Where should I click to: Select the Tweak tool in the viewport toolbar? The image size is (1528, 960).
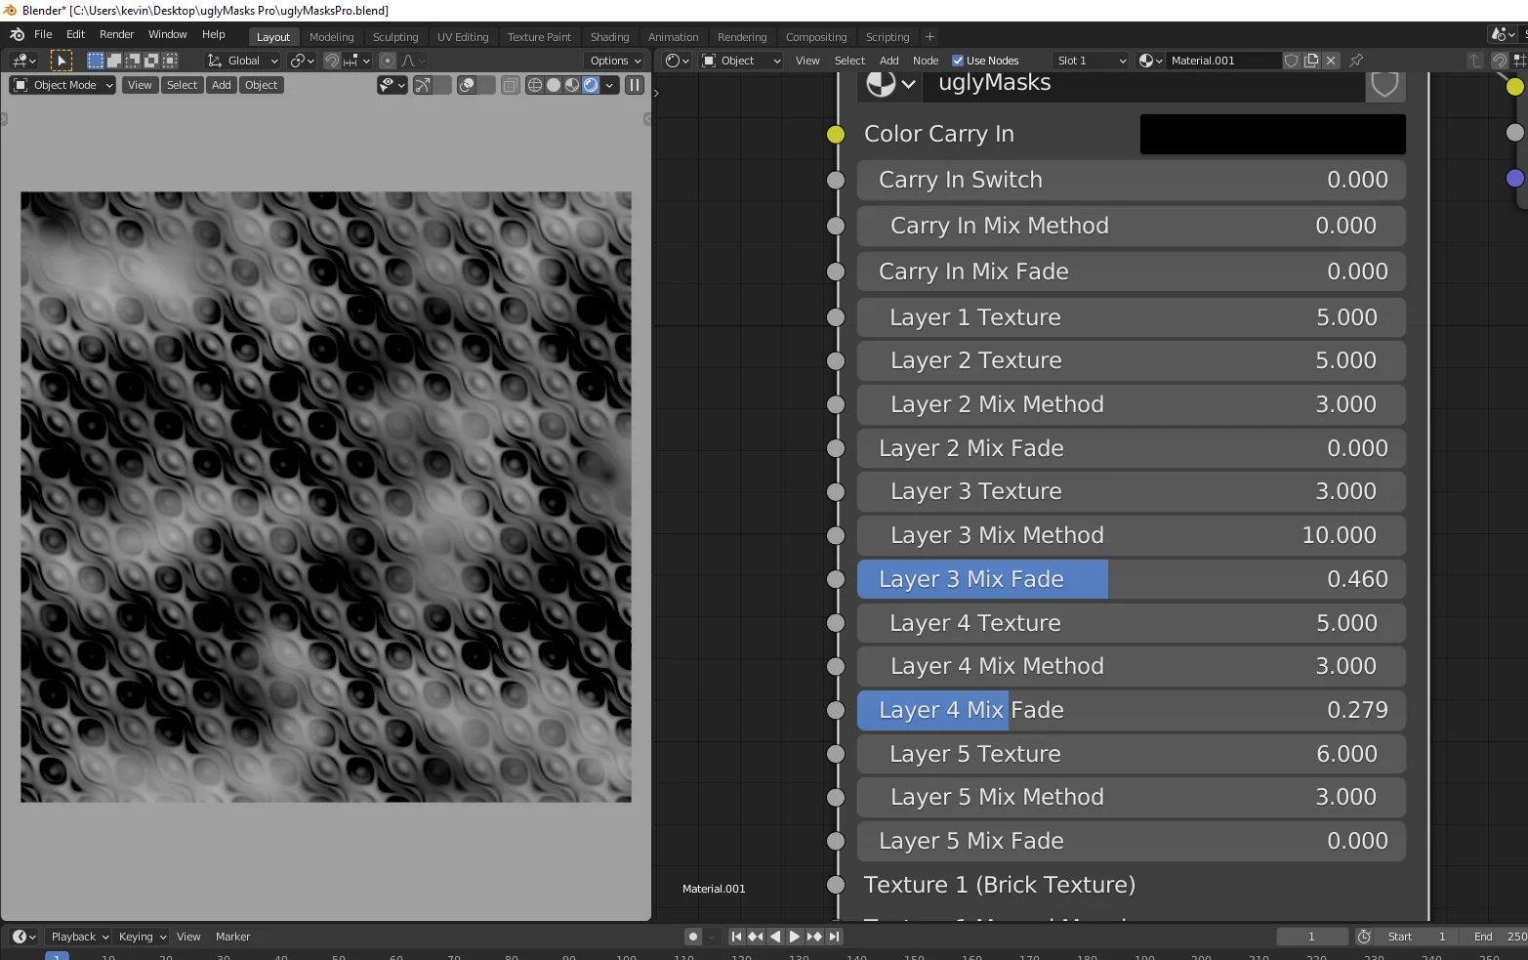pos(62,61)
